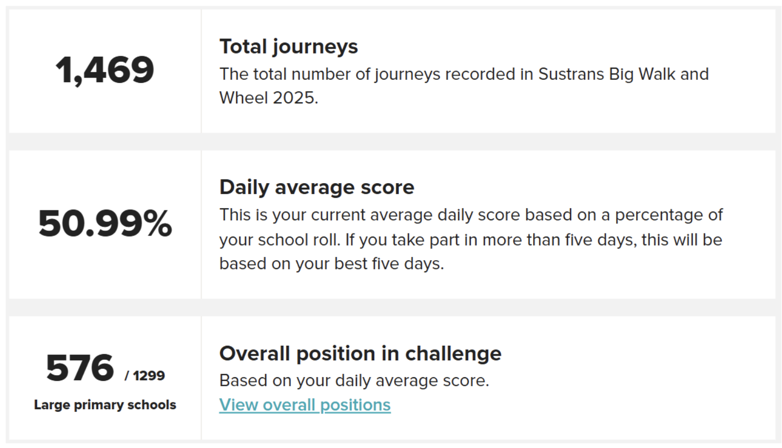Click the Overall position card panel
Screen dimensions: 782x448
coord(392,378)
